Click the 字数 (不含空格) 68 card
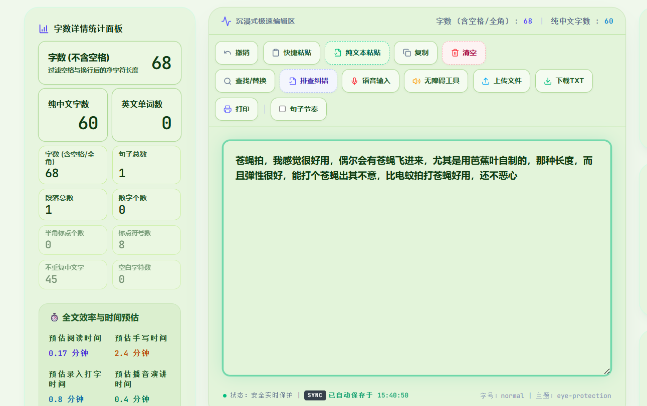 click(x=110, y=63)
